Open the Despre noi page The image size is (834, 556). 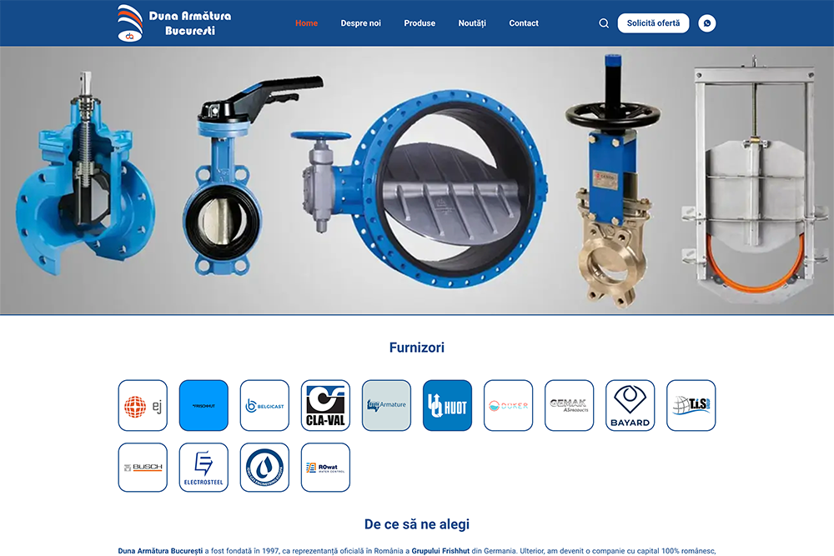click(x=360, y=23)
